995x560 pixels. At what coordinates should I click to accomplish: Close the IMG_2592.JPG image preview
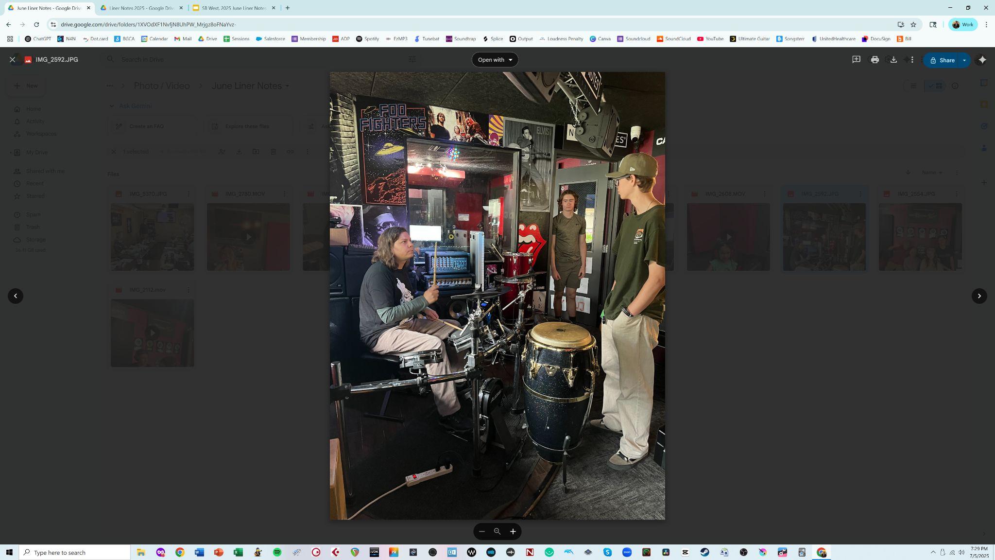(x=13, y=59)
